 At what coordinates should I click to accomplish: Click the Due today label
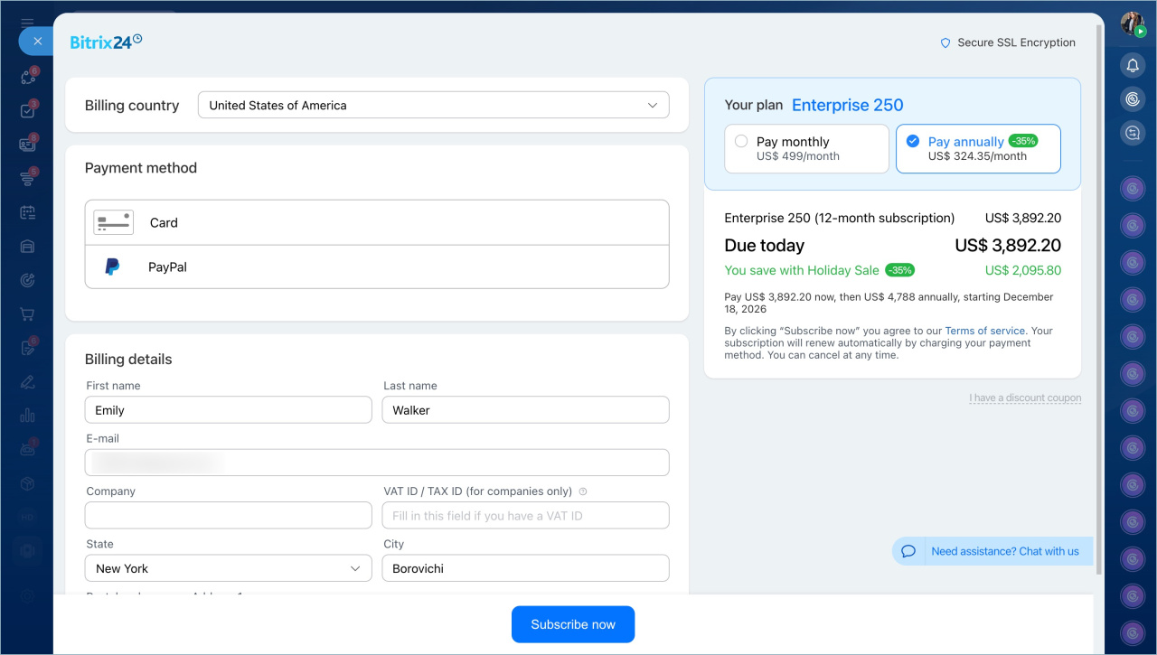pos(765,245)
